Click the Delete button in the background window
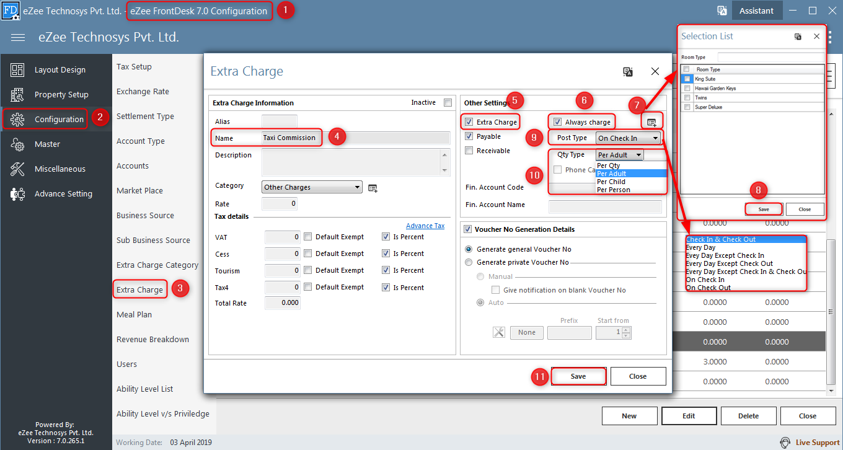The width and height of the screenshot is (843, 450). (748, 416)
